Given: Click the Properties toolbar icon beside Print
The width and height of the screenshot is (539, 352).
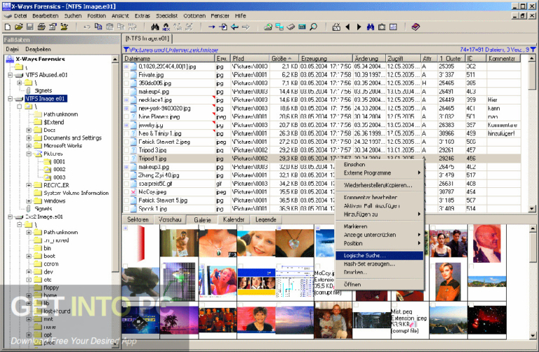Looking at the screenshot, I should (x=53, y=27).
